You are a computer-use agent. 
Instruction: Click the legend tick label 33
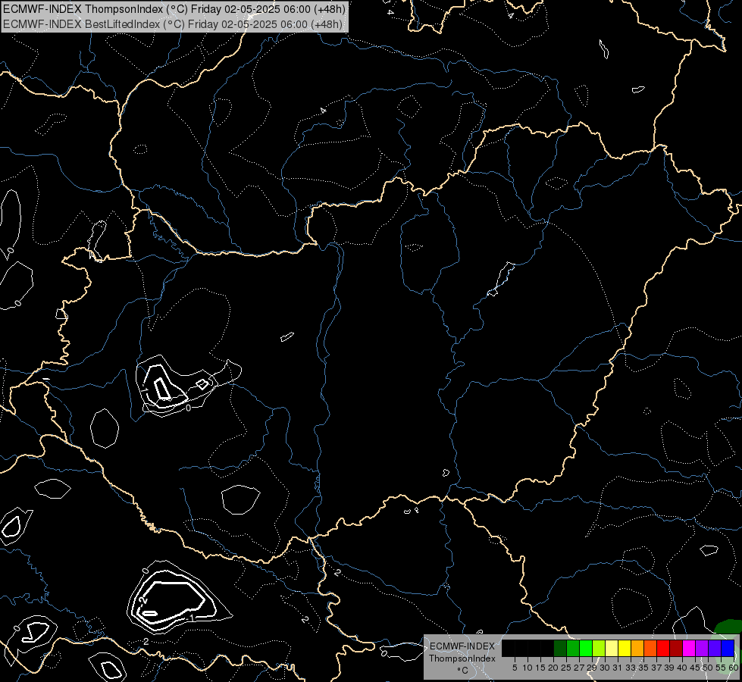coord(631,668)
